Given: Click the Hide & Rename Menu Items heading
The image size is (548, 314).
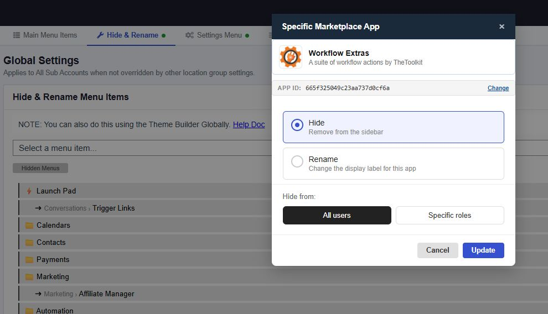Looking at the screenshot, I should (71, 97).
